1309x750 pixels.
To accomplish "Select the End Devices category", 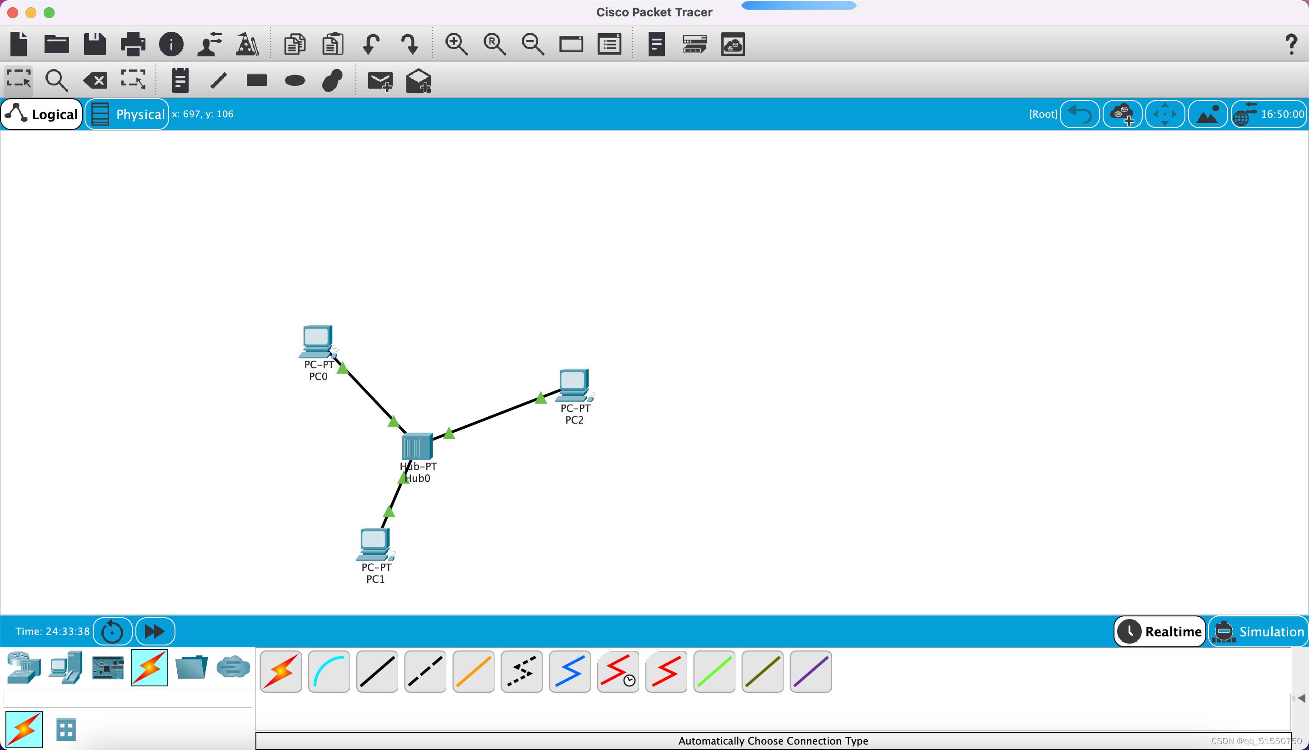I will click(x=66, y=668).
